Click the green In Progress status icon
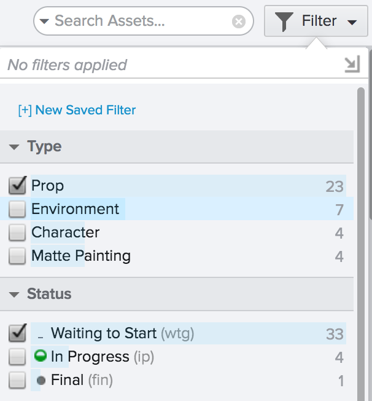The width and height of the screenshot is (372, 401). pos(41,356)
